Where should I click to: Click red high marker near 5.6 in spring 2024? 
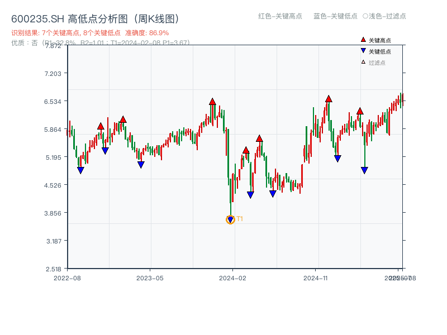259,138
